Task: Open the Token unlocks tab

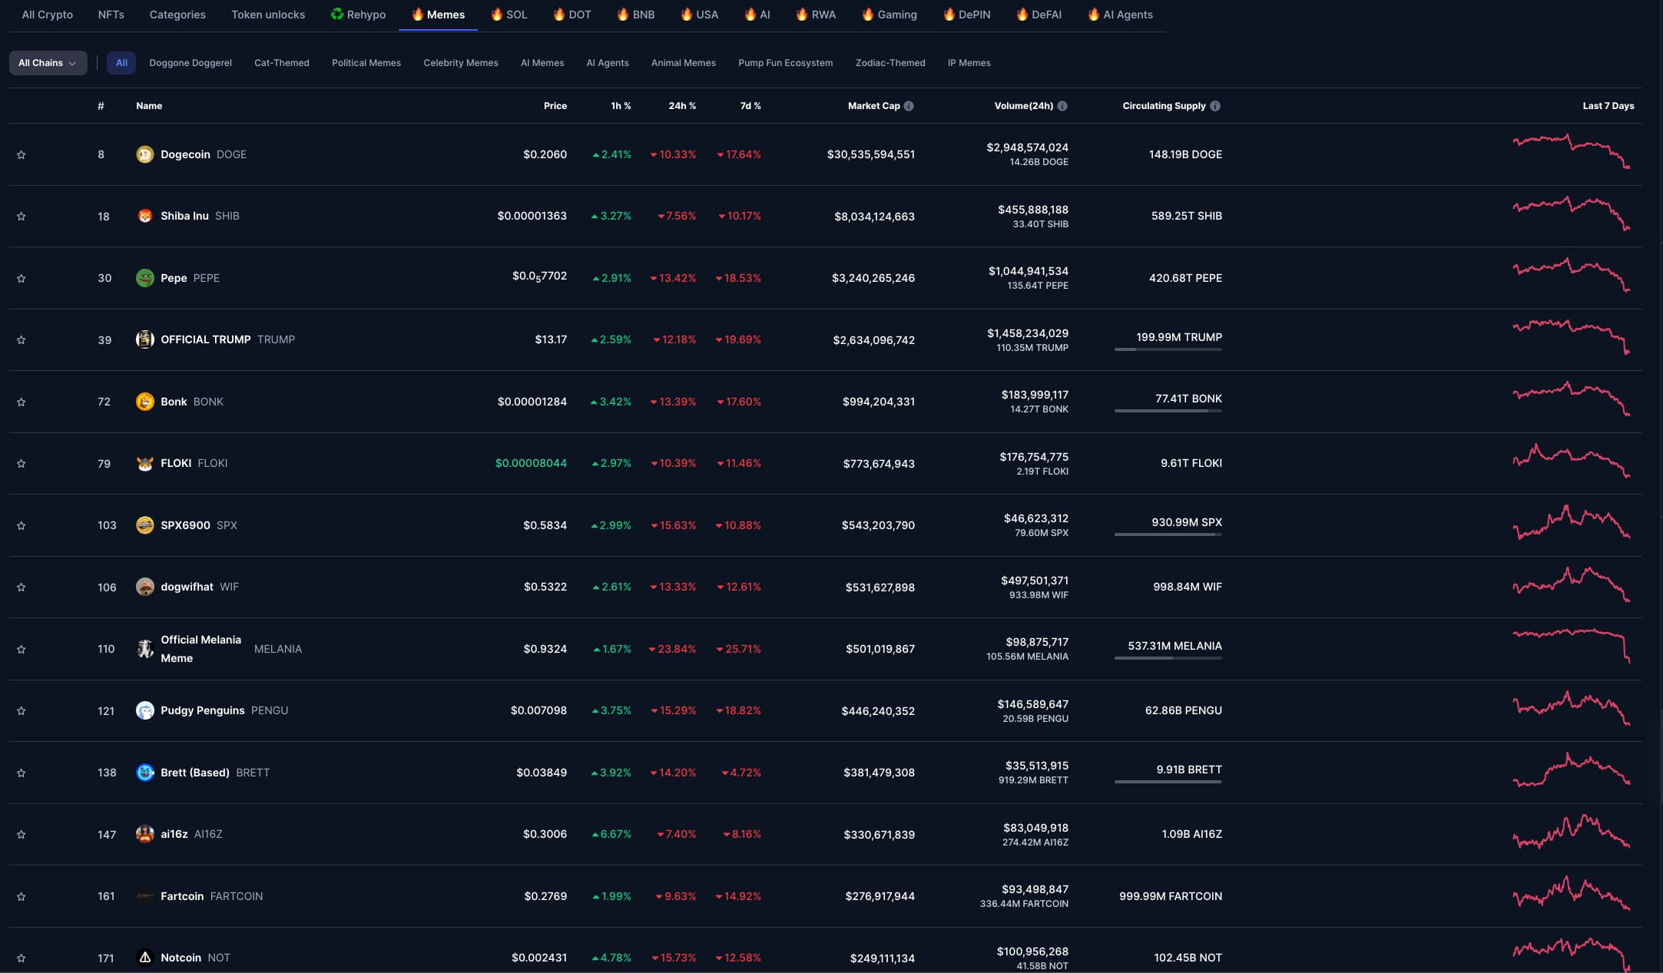Action: tap(268, 15)
